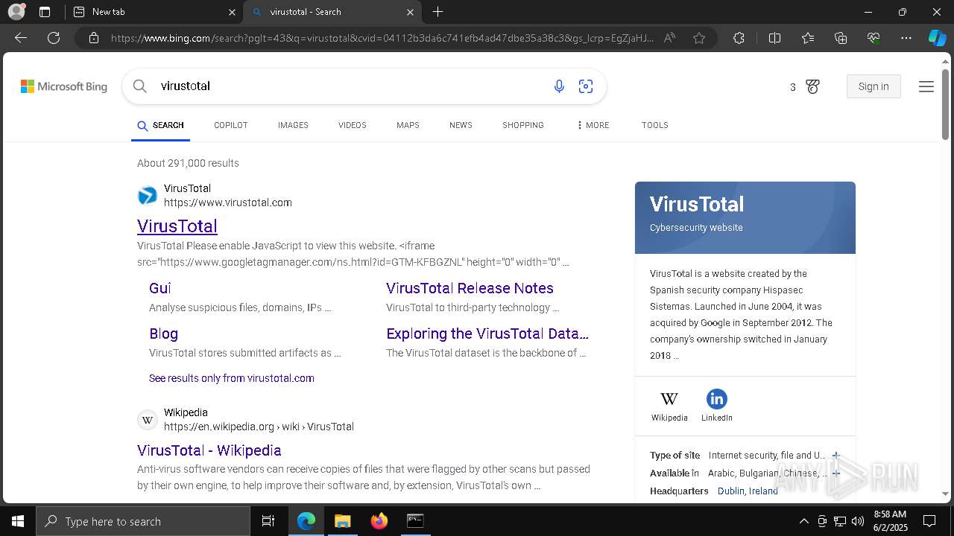Launch Firefox from the taskbar
The width and height of the screenshot is (954, 536).
point(379,521)
